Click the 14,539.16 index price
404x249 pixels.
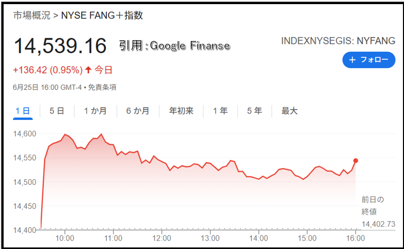pyautogui.click(x=60, y=46)
